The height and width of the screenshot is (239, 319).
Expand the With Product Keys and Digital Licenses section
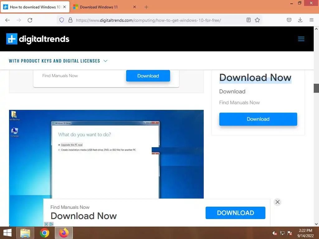coord(58,61)
